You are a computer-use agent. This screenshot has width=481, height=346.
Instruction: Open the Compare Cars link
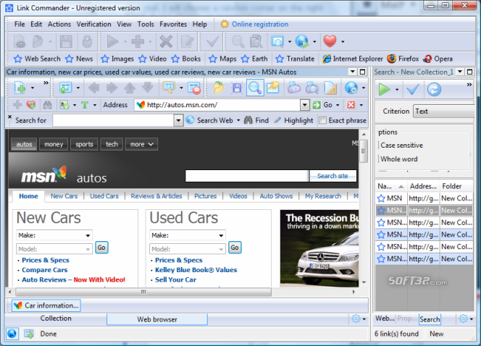point(45,270)
